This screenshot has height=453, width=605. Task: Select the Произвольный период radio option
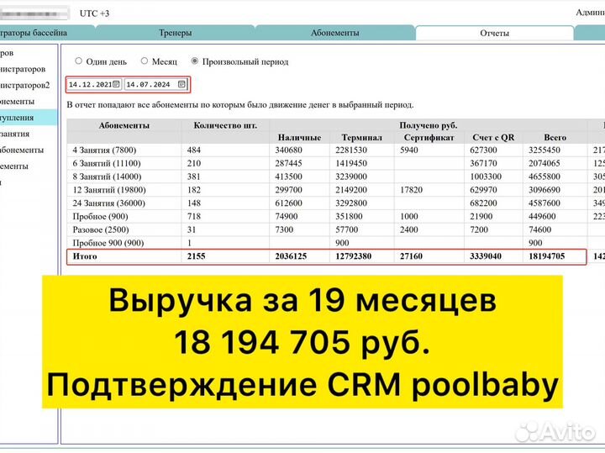point(195,61)
